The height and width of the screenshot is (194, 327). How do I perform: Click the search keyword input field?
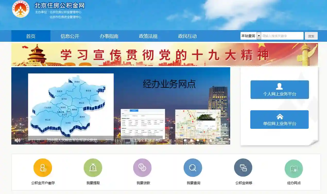tap(282, 36)
